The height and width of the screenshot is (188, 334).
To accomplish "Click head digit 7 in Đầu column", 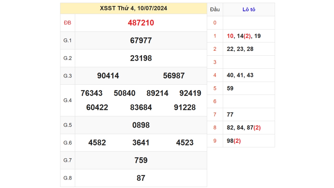I will pos(215,115).
